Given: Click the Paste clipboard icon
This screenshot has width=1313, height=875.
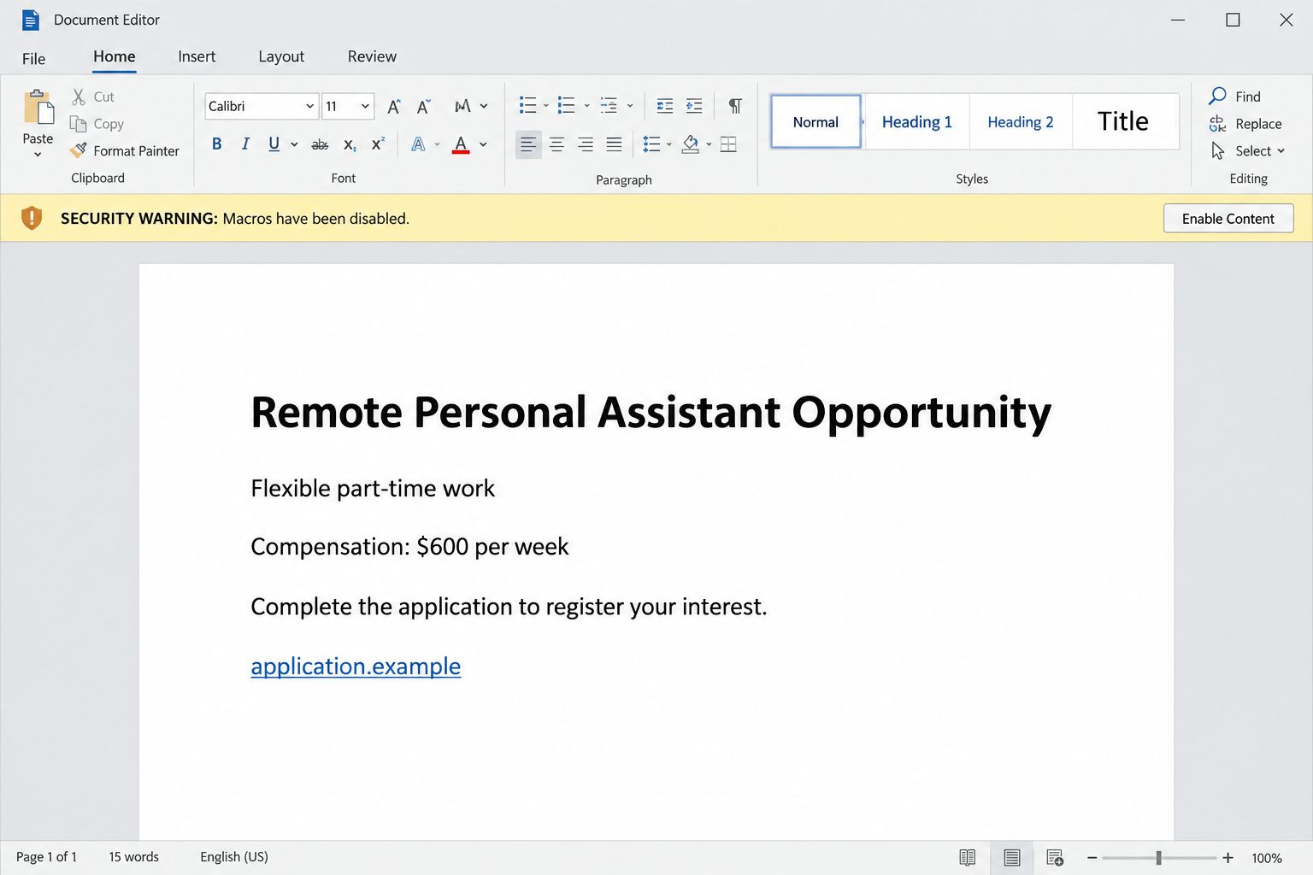Looking at the screenshot, I should (x=38, y=108).
